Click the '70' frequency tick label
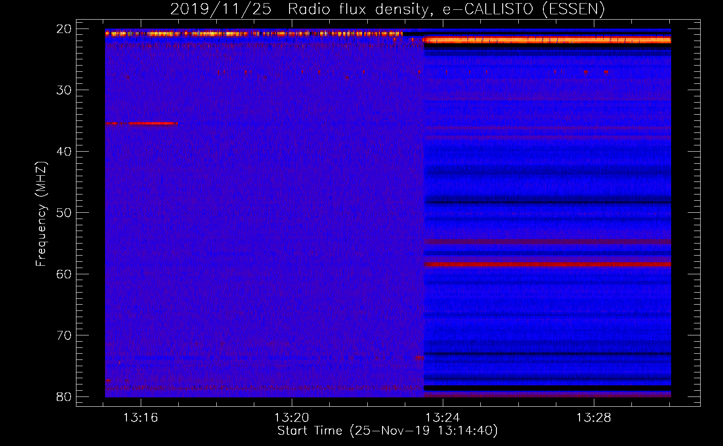The width and height of the screenshot is (723, 446). (x=64, y=335)
